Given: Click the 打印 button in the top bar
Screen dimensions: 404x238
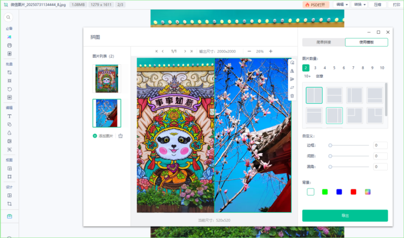Looking at the screenshot, I should coord(396,5).
